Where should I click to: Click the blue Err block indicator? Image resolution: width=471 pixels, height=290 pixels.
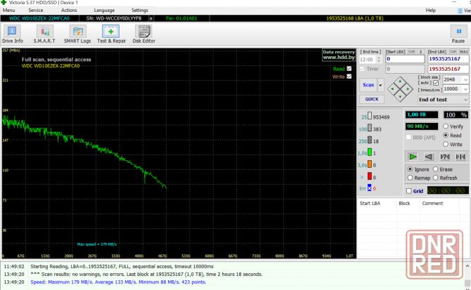pos(370,187)
